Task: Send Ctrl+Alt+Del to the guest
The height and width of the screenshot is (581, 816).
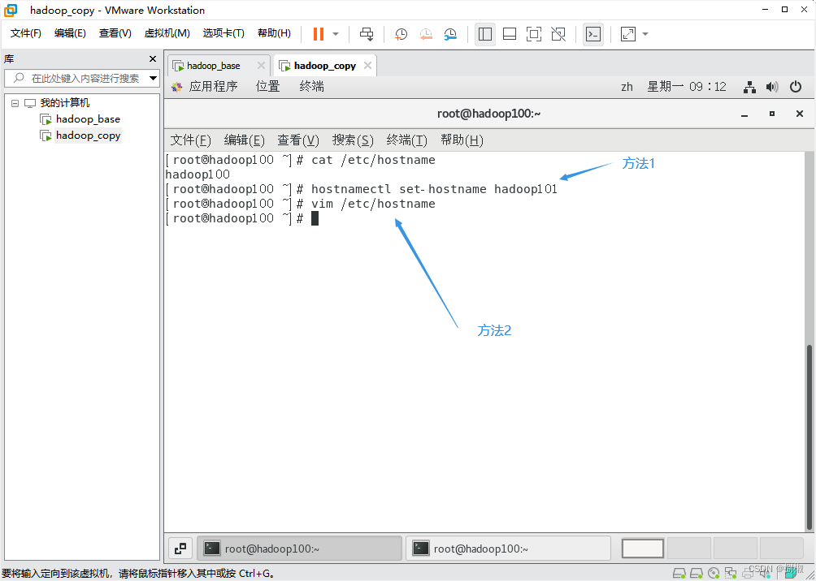Action: pos(367,34)
